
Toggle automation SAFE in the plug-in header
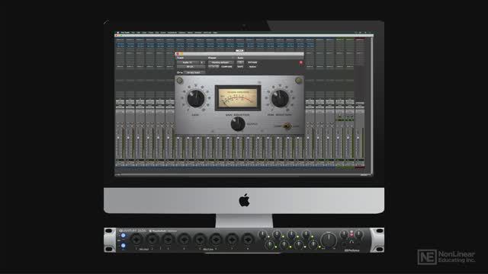[x=240, y=66]
